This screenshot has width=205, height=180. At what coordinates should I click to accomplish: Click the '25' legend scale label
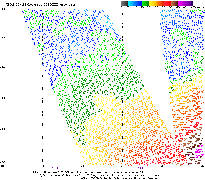(156, 7)
